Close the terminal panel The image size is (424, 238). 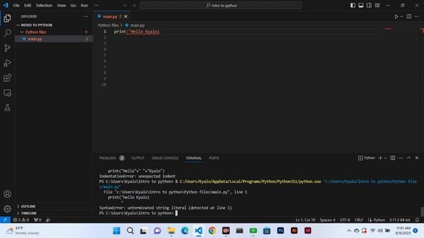417,158
